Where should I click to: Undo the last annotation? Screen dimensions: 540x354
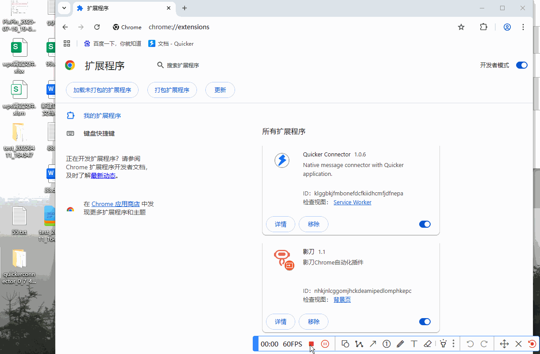(x=471, y=344)
